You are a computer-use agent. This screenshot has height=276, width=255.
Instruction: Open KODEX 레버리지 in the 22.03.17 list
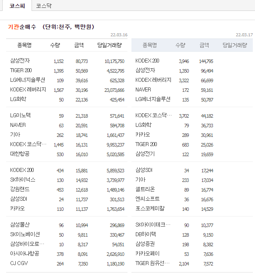pyautogui.click(x=153, y=80)
